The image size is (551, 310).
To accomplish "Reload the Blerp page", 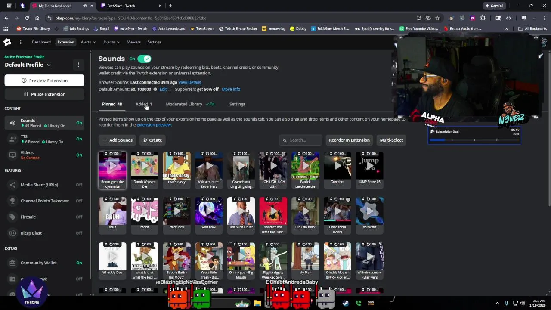I will click(27, 18).
